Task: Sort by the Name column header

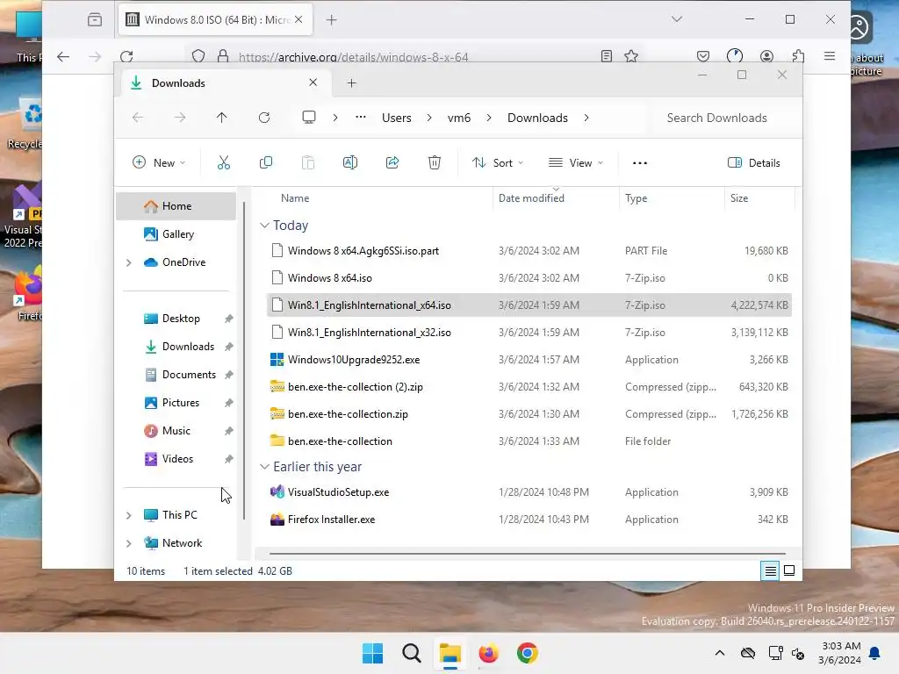Action: [x=295, y=197]
